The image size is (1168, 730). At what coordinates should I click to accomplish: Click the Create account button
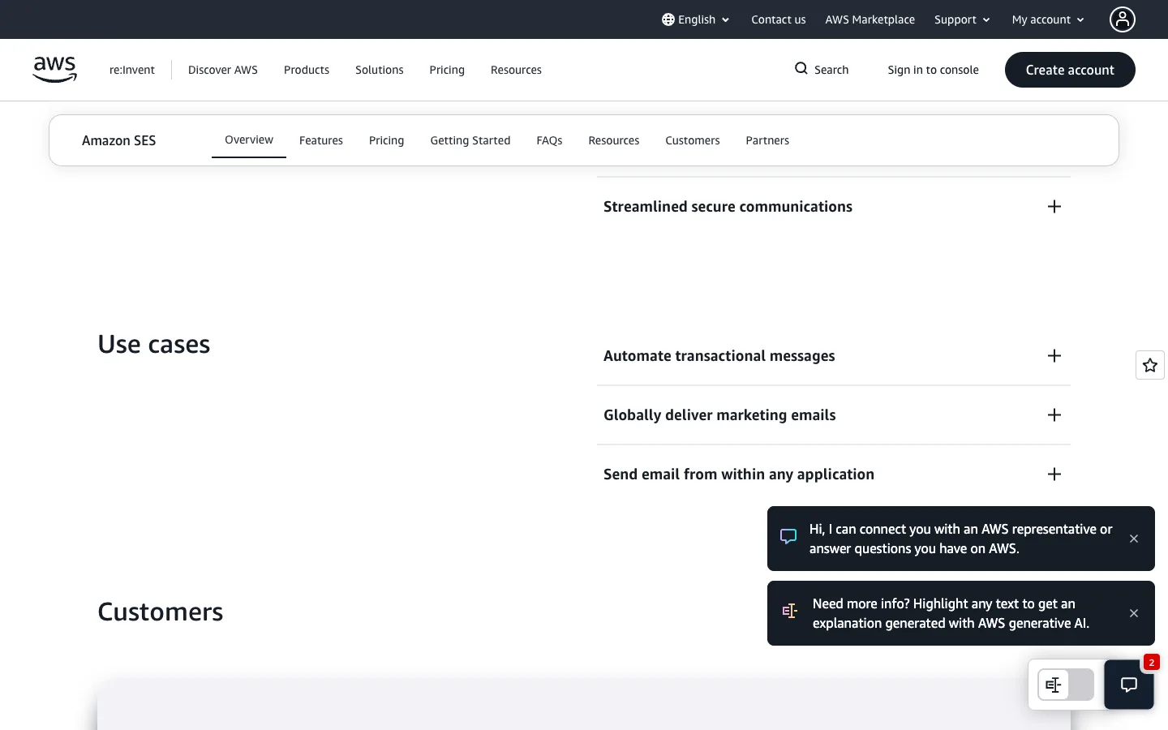pos(1070,70)
